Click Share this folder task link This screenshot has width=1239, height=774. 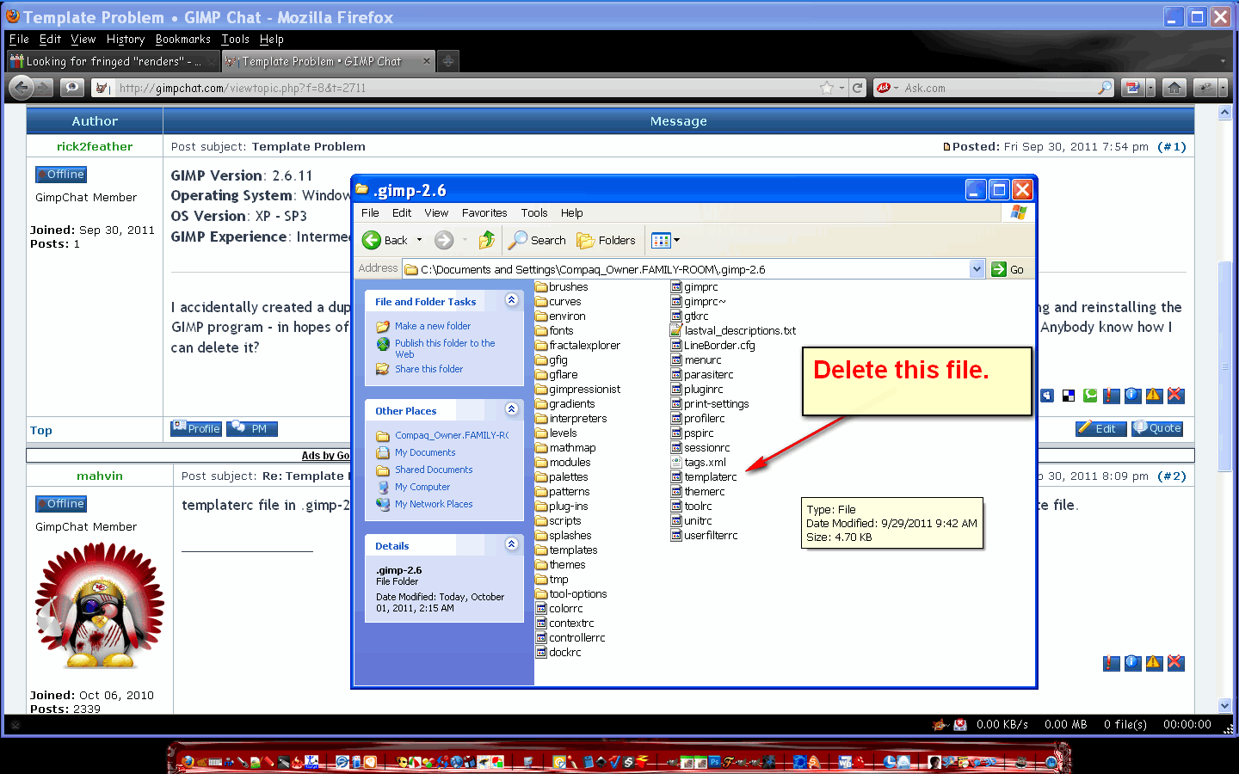point(428,369)
